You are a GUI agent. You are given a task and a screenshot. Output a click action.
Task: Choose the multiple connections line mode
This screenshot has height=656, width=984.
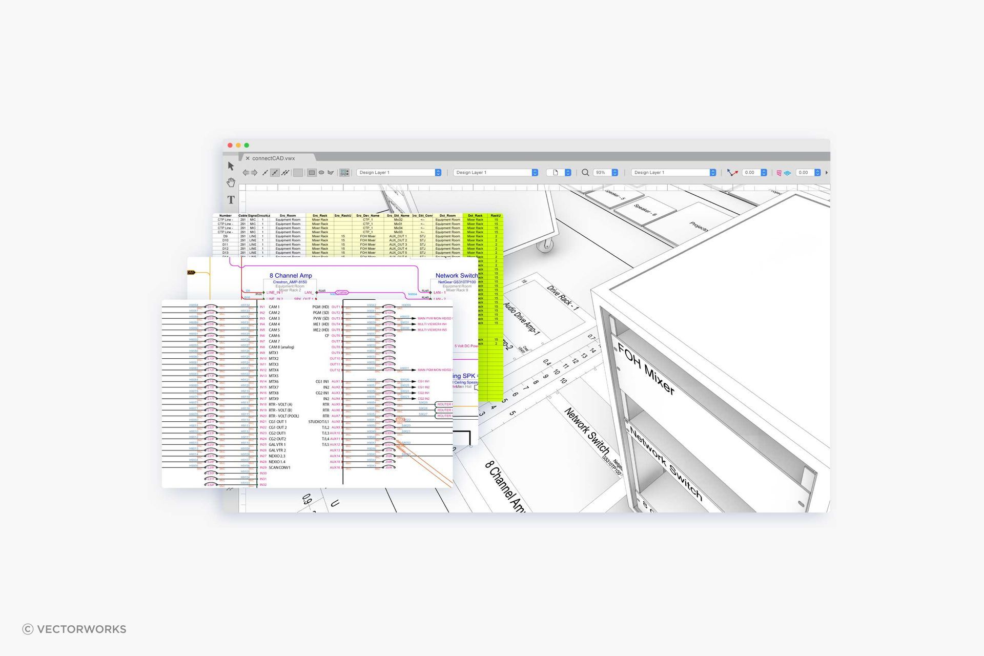(285, 173)
